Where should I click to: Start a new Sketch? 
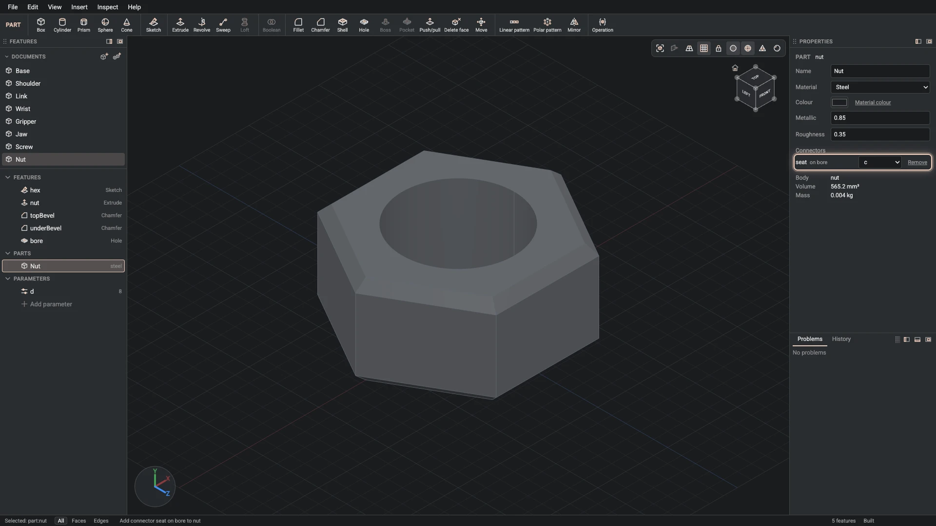point(153,25)
